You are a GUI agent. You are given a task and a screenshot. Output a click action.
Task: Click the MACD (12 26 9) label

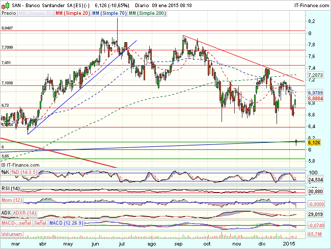tap(66, 223)
